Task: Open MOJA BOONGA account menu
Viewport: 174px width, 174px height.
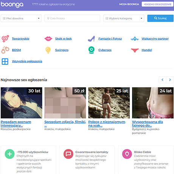Action: click(129, 4)
